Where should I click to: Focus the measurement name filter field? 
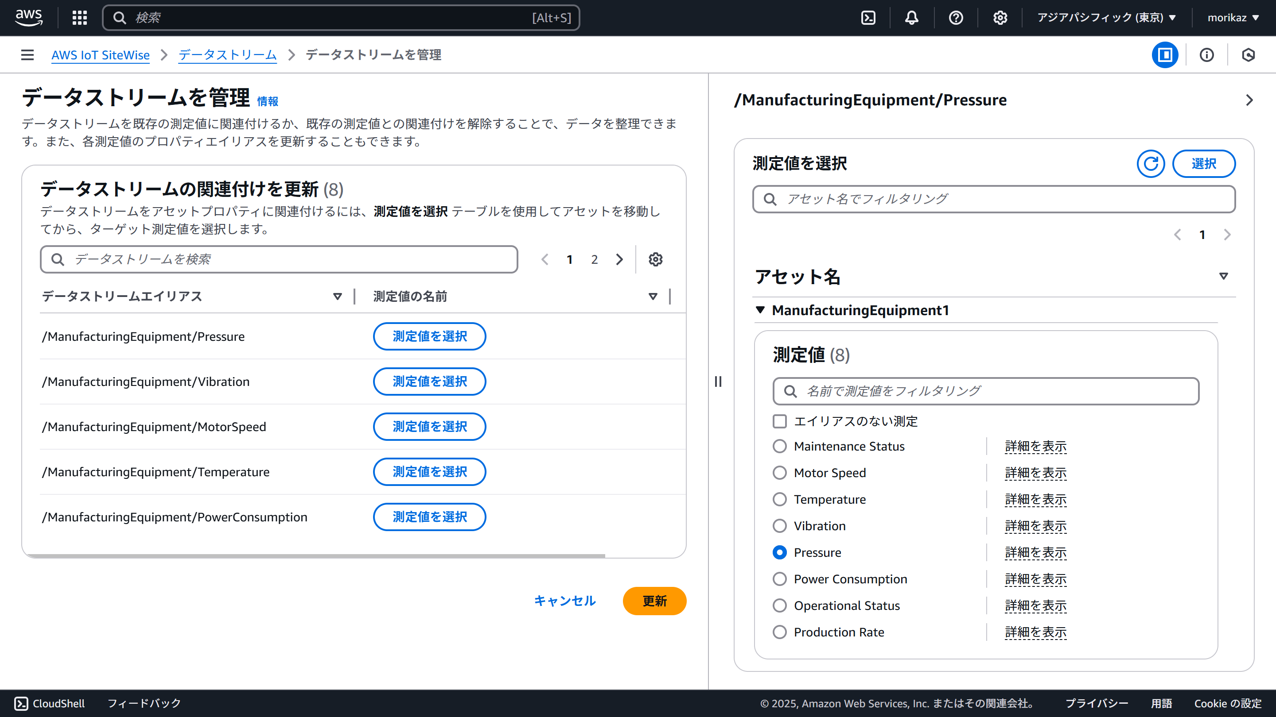coord(986,391)
